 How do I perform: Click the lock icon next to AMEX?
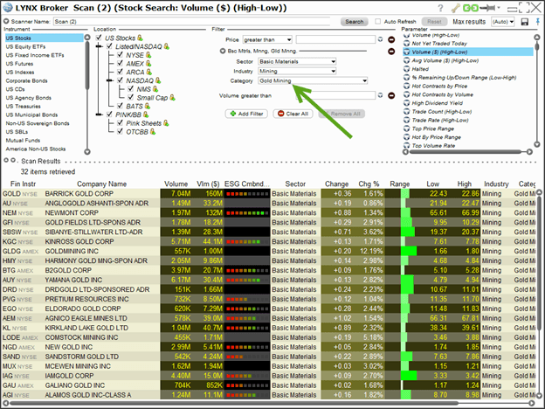(148, 63)
